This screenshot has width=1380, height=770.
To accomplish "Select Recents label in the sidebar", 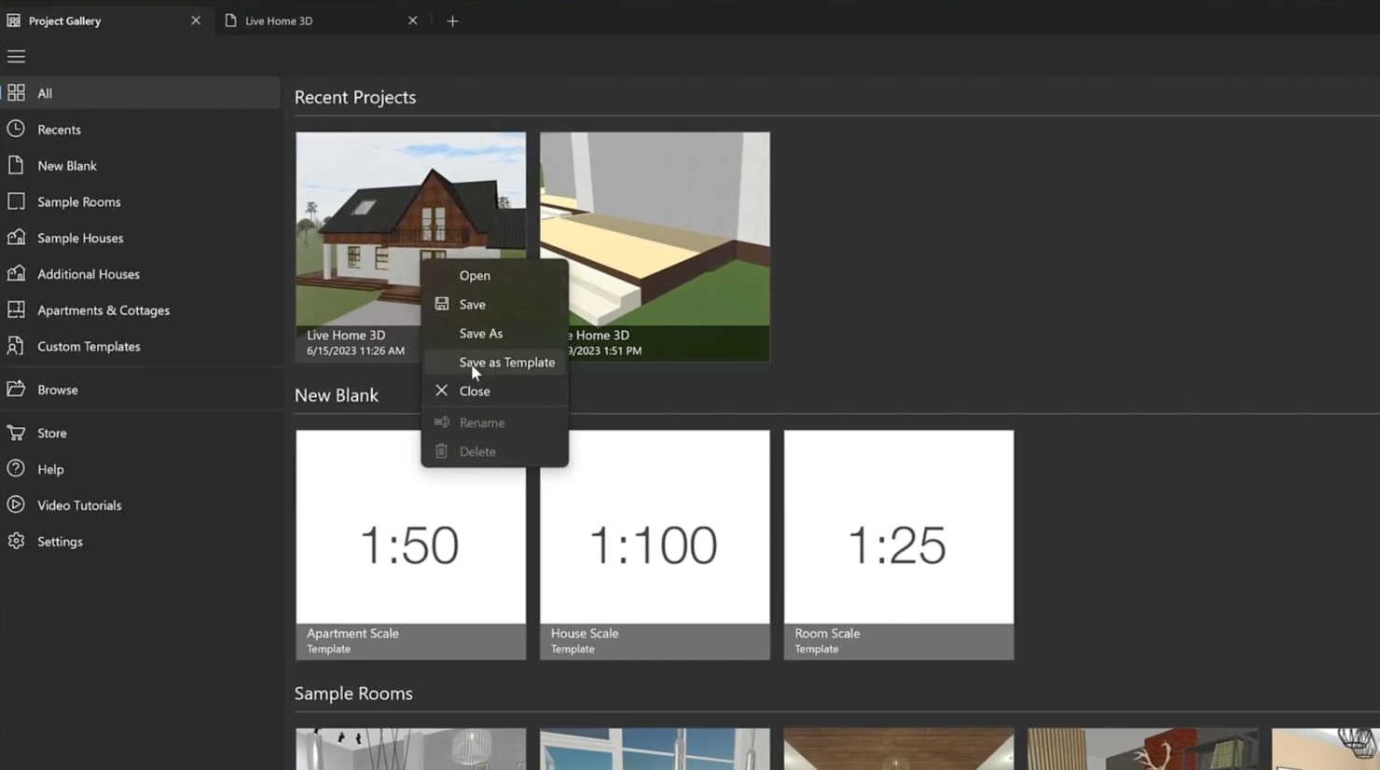I will [59, 130].
